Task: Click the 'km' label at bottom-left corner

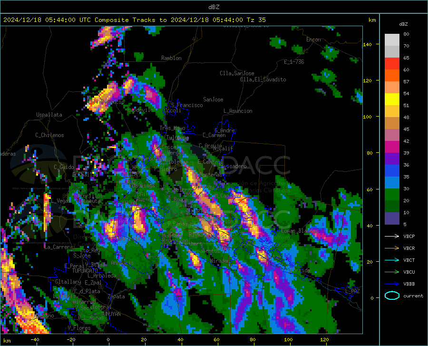Action: pos(7,341)
